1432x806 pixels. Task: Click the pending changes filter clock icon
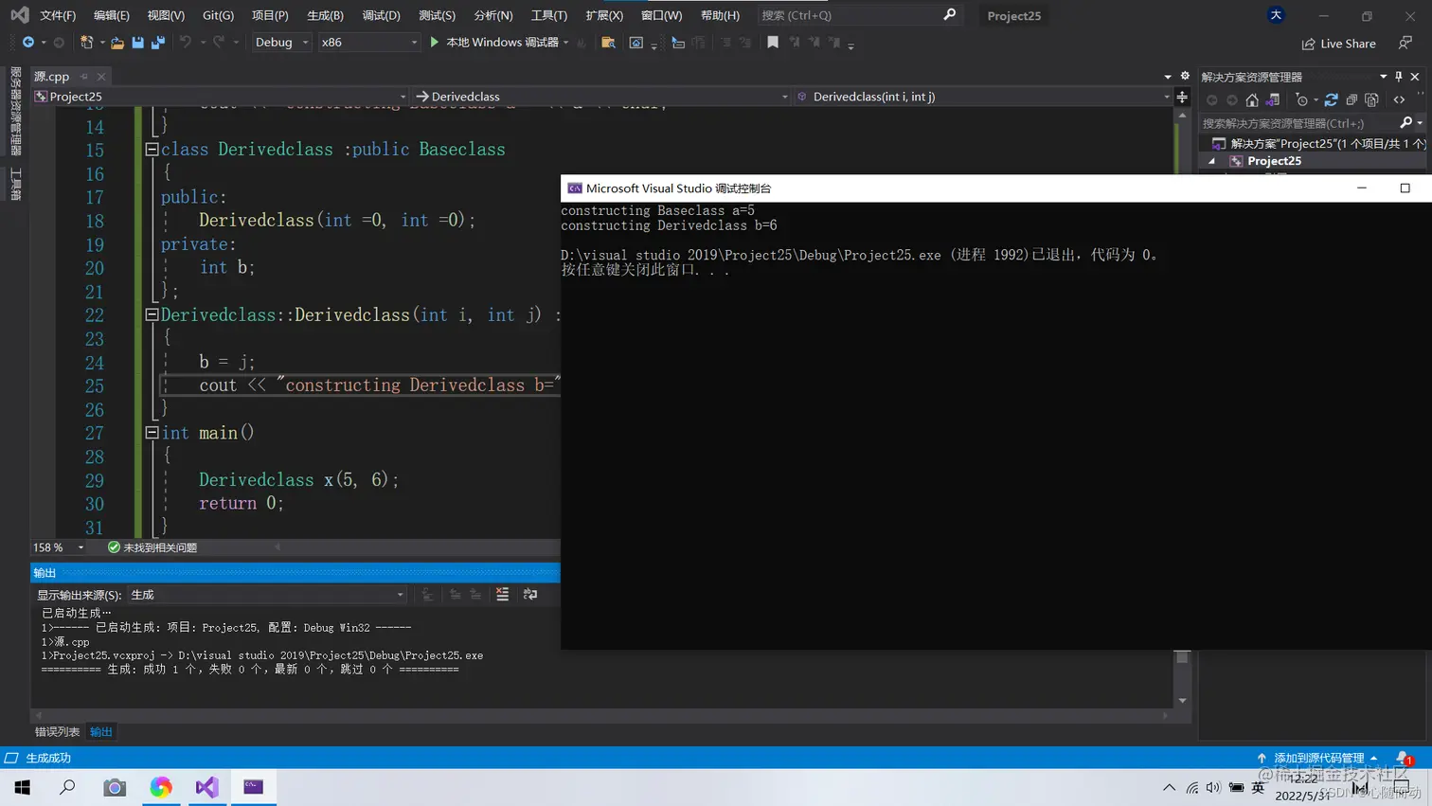[1302, 100]
